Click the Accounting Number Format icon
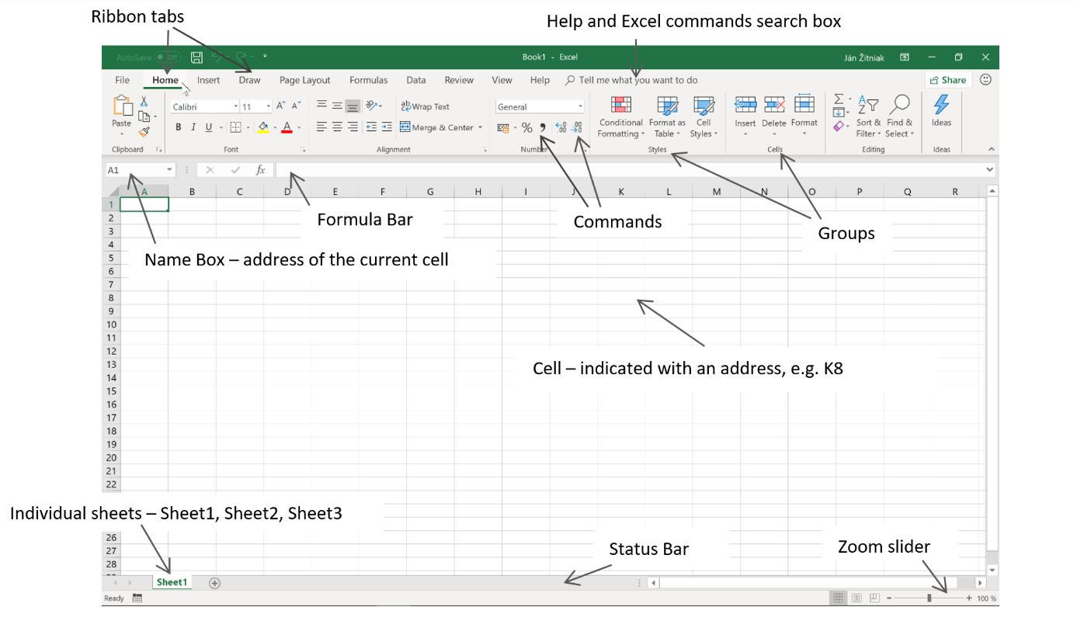Viewport: 1077px width, 621px height. [503, 128]
